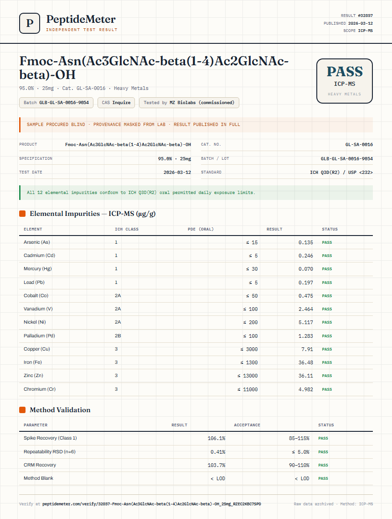Click the Palladium (Pd) row label
The height and width of the screenshot is (519, 392).
(x=39, y=336)
